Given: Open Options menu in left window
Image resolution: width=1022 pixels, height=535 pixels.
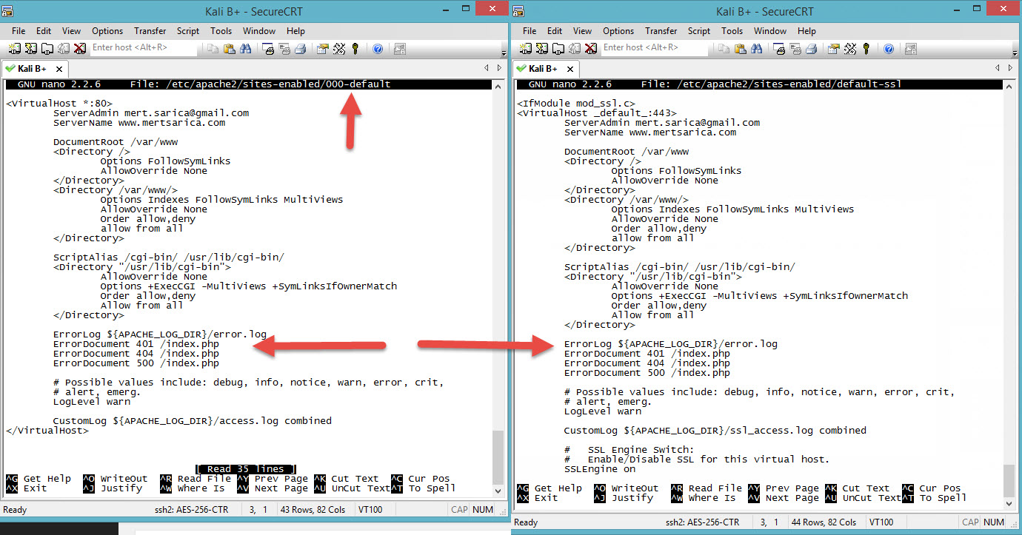Looking at the screenshot, I should point(107,31).
